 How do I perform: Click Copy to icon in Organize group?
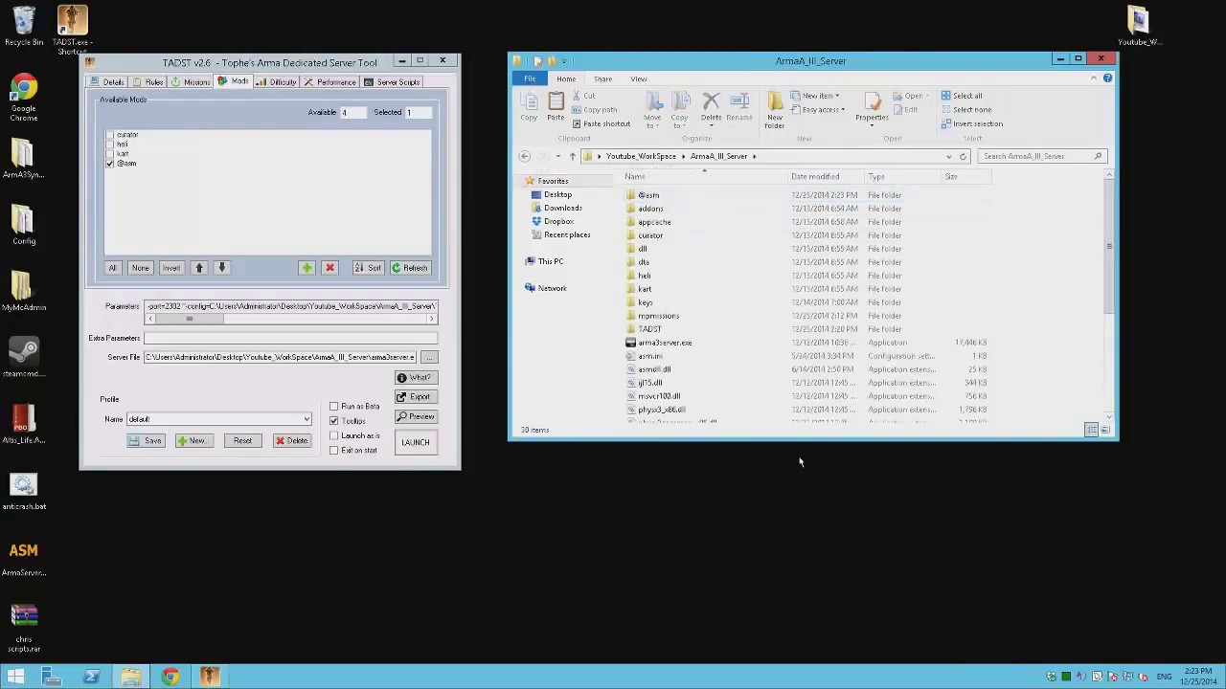pos(679,110)
